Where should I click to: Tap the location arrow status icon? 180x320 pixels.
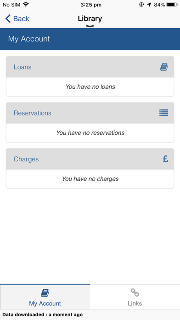(149, 5)
